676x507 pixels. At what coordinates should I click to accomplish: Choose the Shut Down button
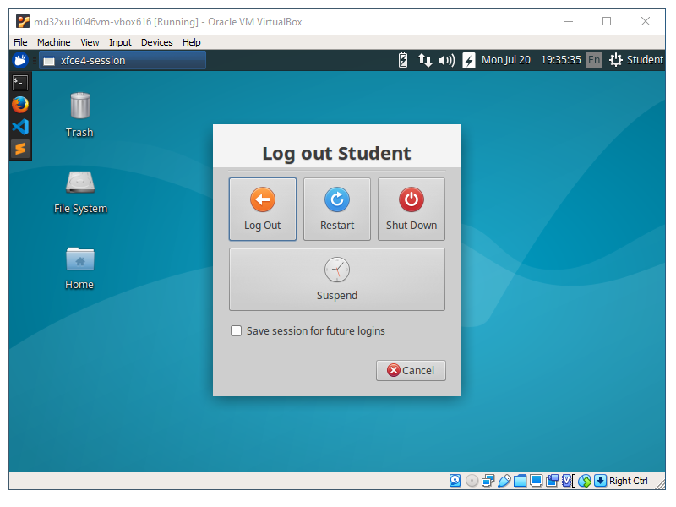pos(412,209)
